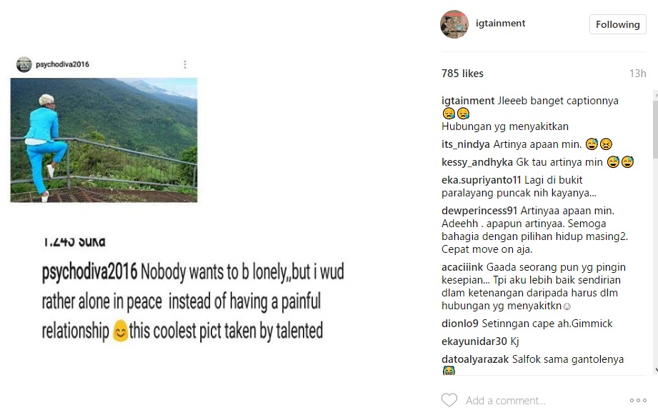Image resolution: width=658 pixels, height=420 pixels.
Task: View the 785 likes list
Action: pos(462,74)
